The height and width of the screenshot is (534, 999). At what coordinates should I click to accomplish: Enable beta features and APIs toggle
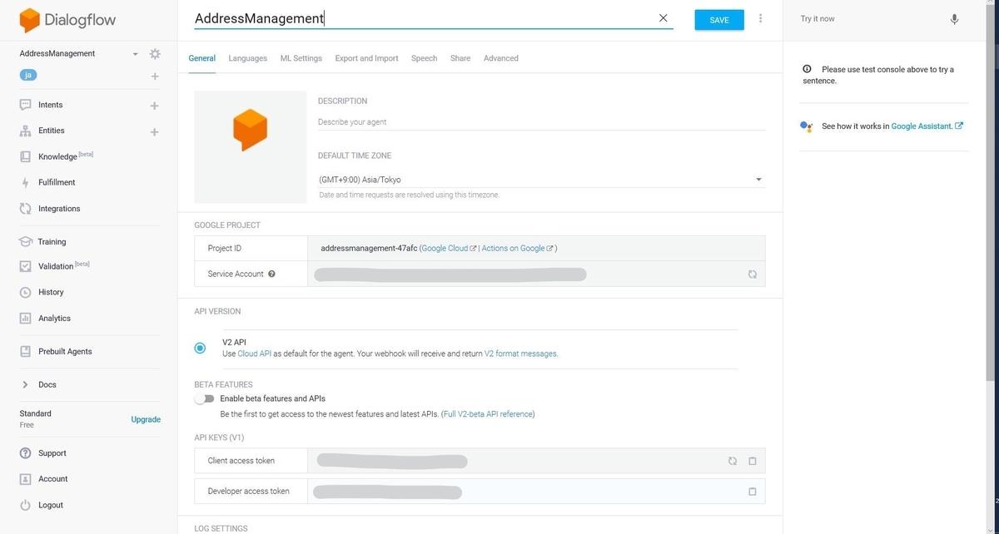tap(204, 398)
